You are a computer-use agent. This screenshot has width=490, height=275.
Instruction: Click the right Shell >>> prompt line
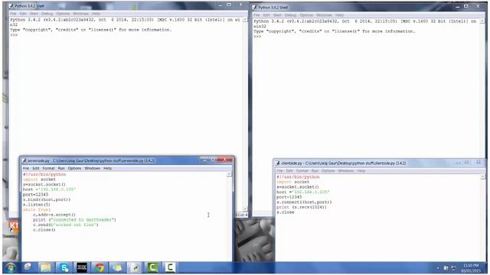[x=257, y=37]
